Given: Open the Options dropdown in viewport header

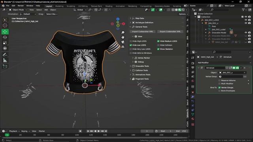Looking at the screenshot, I should pyautogui.click(x=183, y=14).
